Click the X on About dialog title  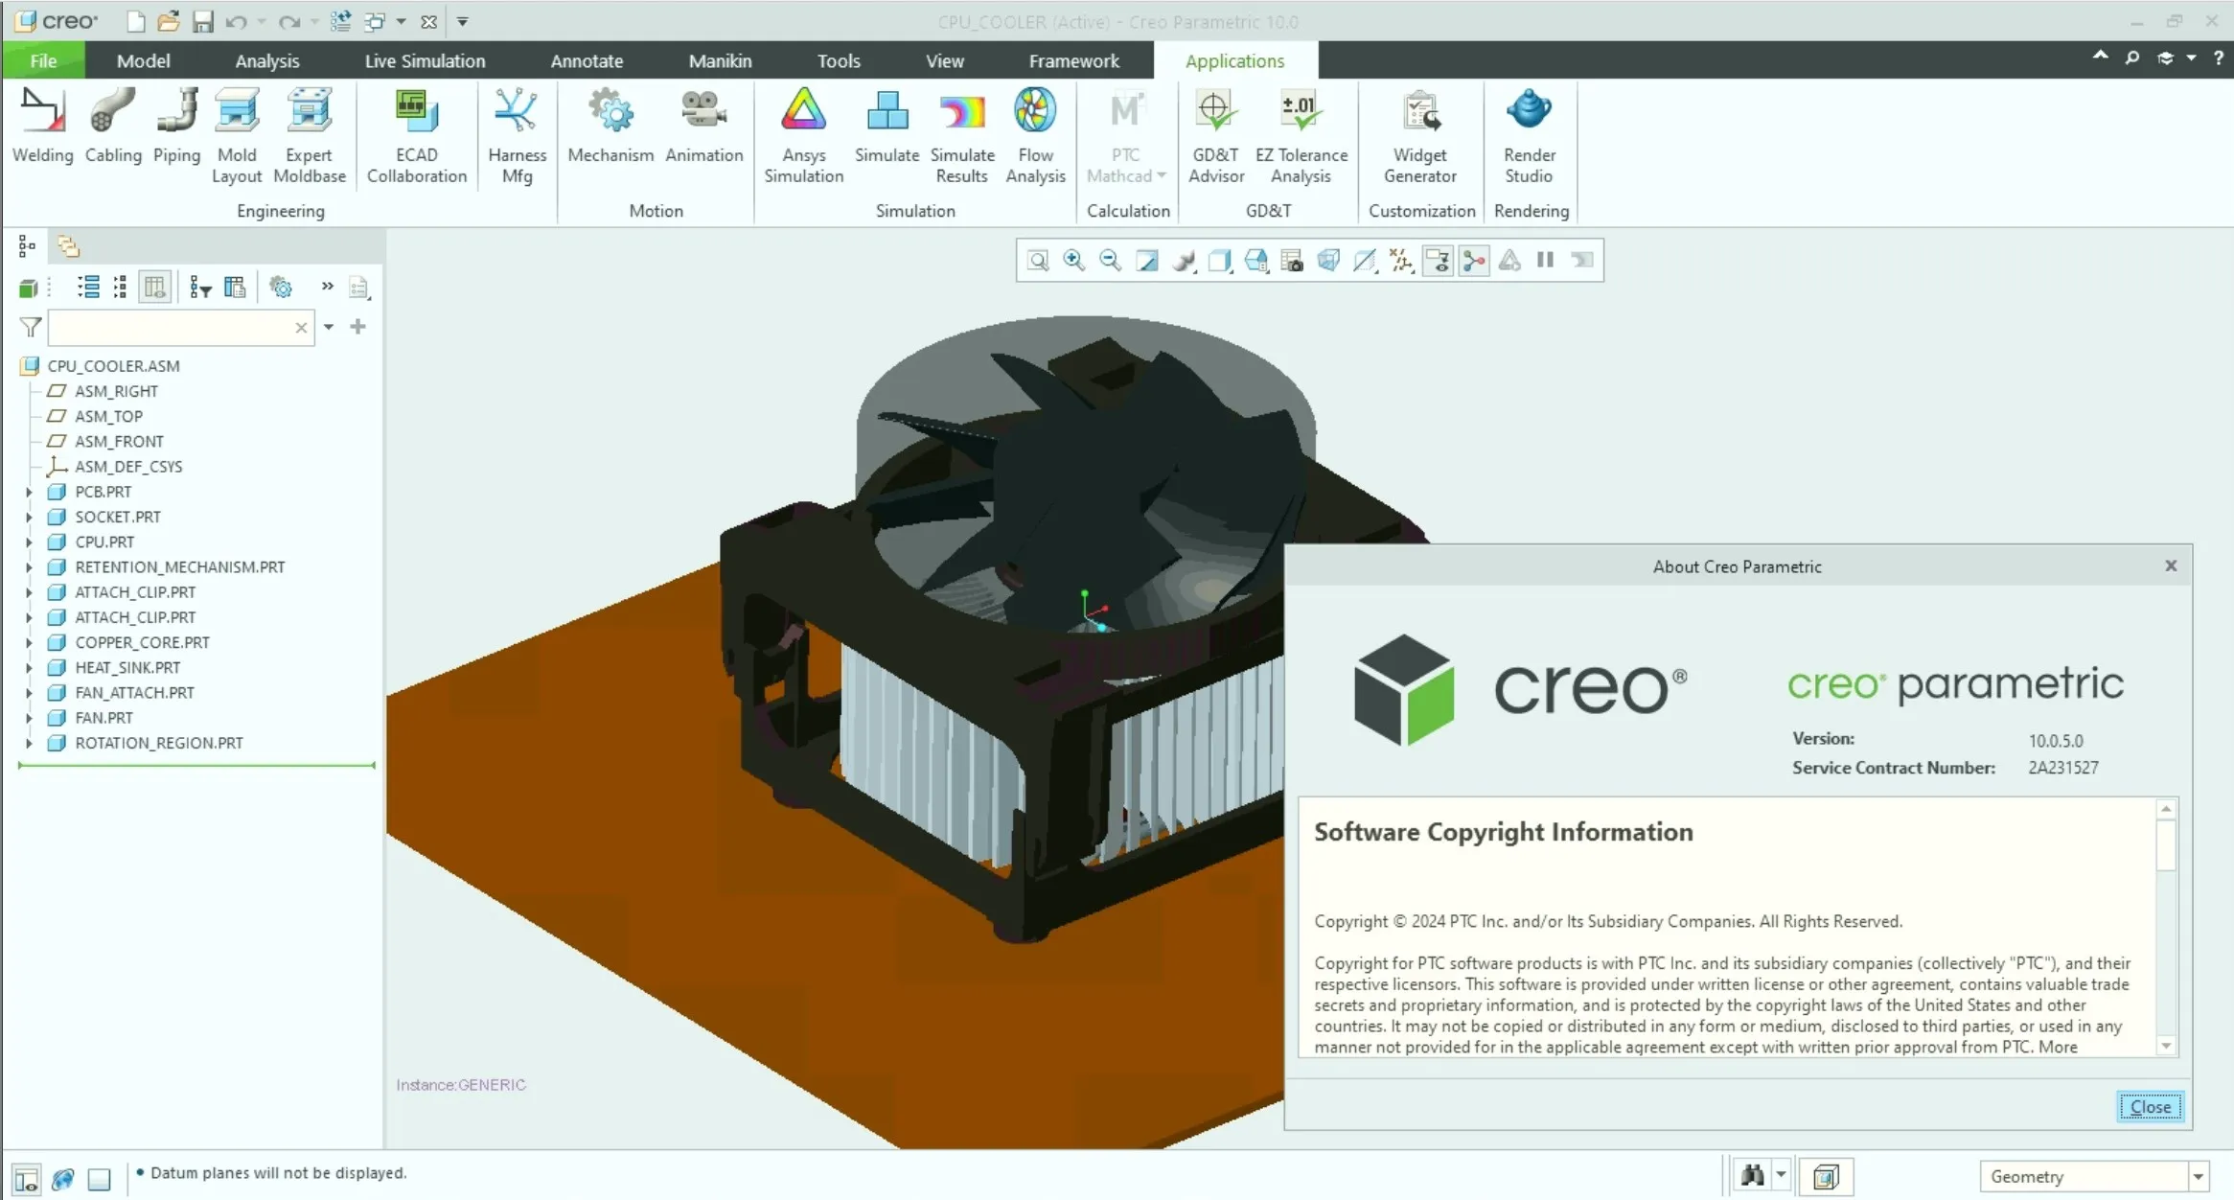[x=2171, y=565]
